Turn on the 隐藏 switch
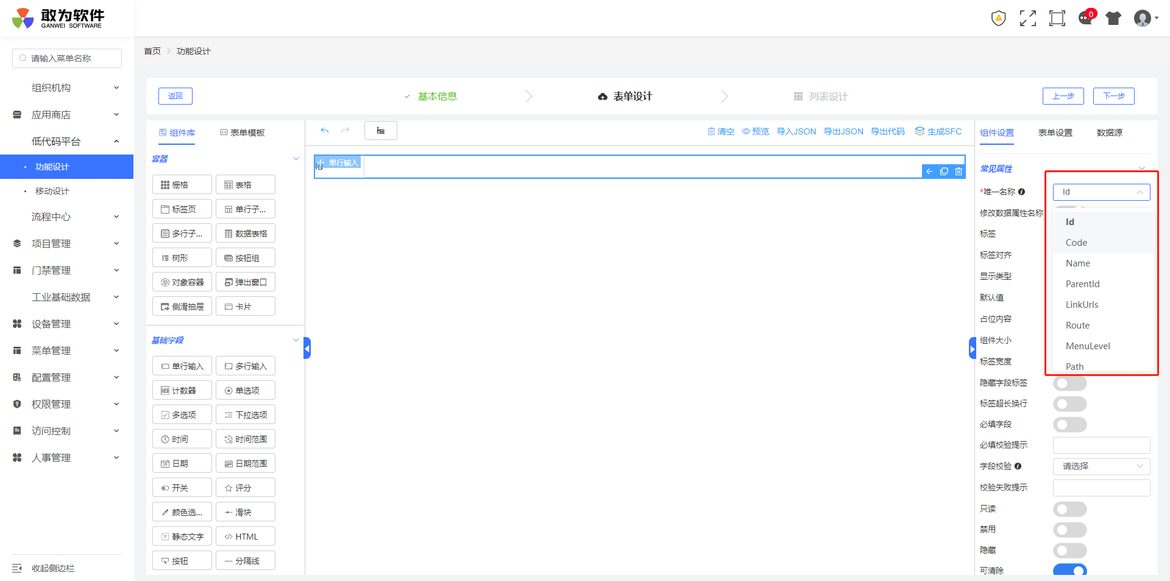The image size is (1170, 581). coord(1070,551)
